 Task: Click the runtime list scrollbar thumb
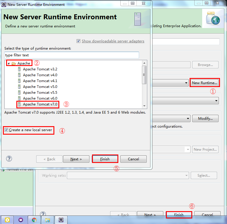144,75
